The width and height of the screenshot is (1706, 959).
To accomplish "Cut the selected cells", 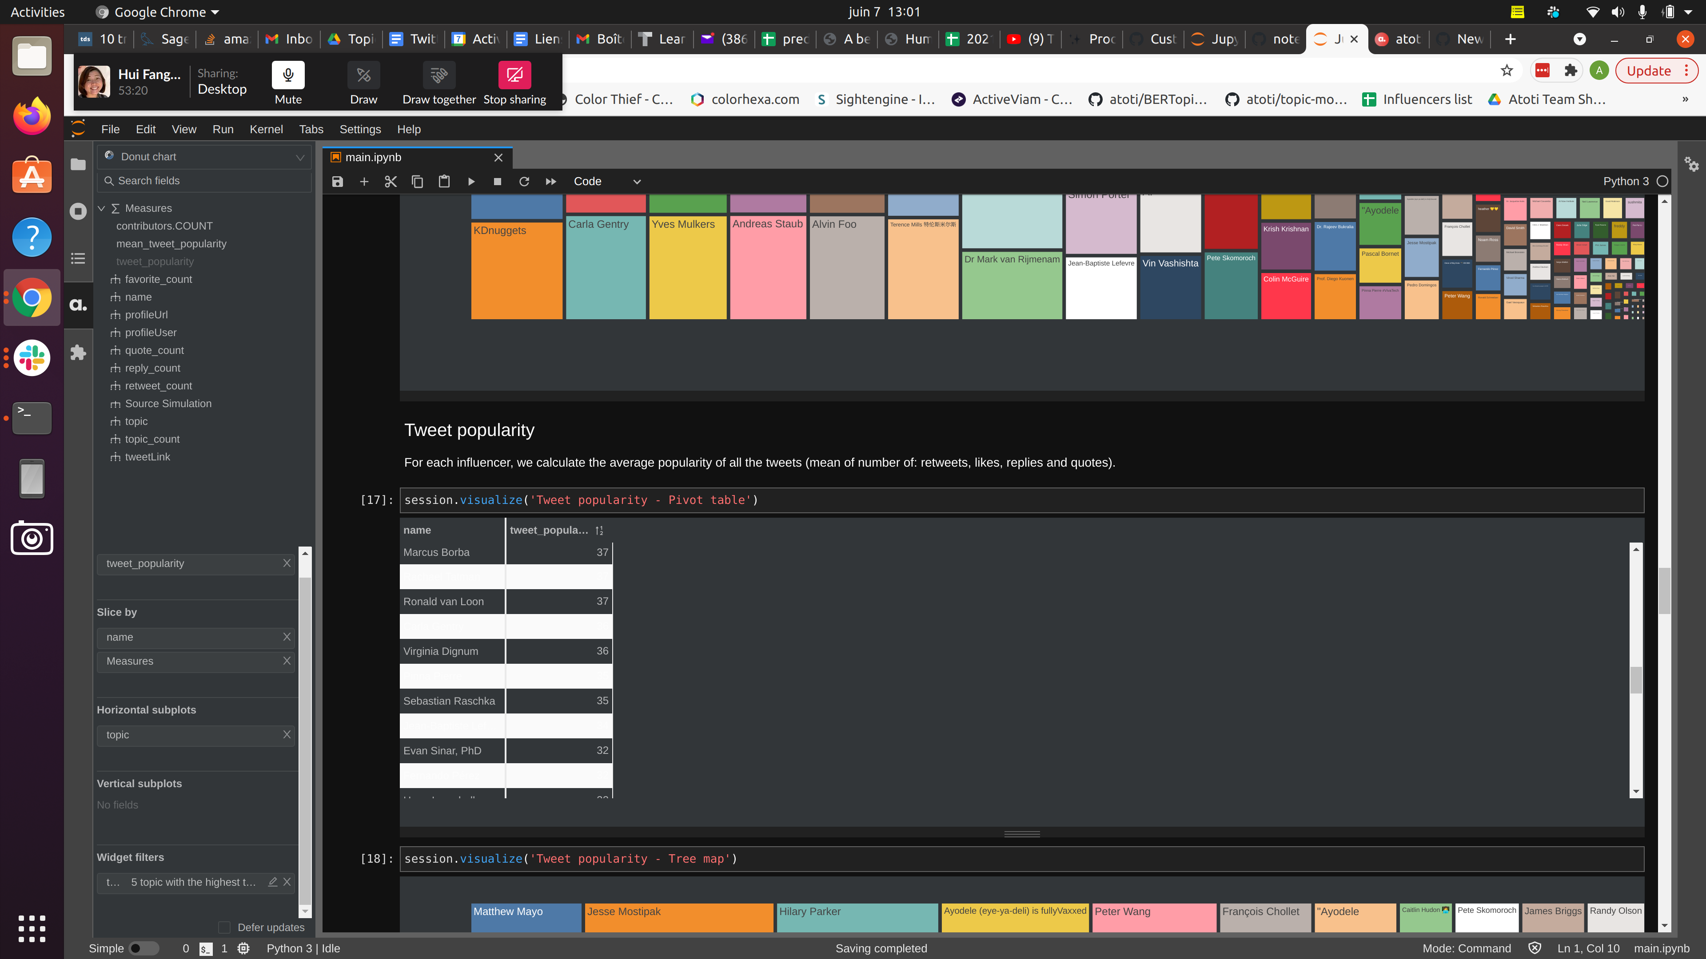I will pos(390,181).
